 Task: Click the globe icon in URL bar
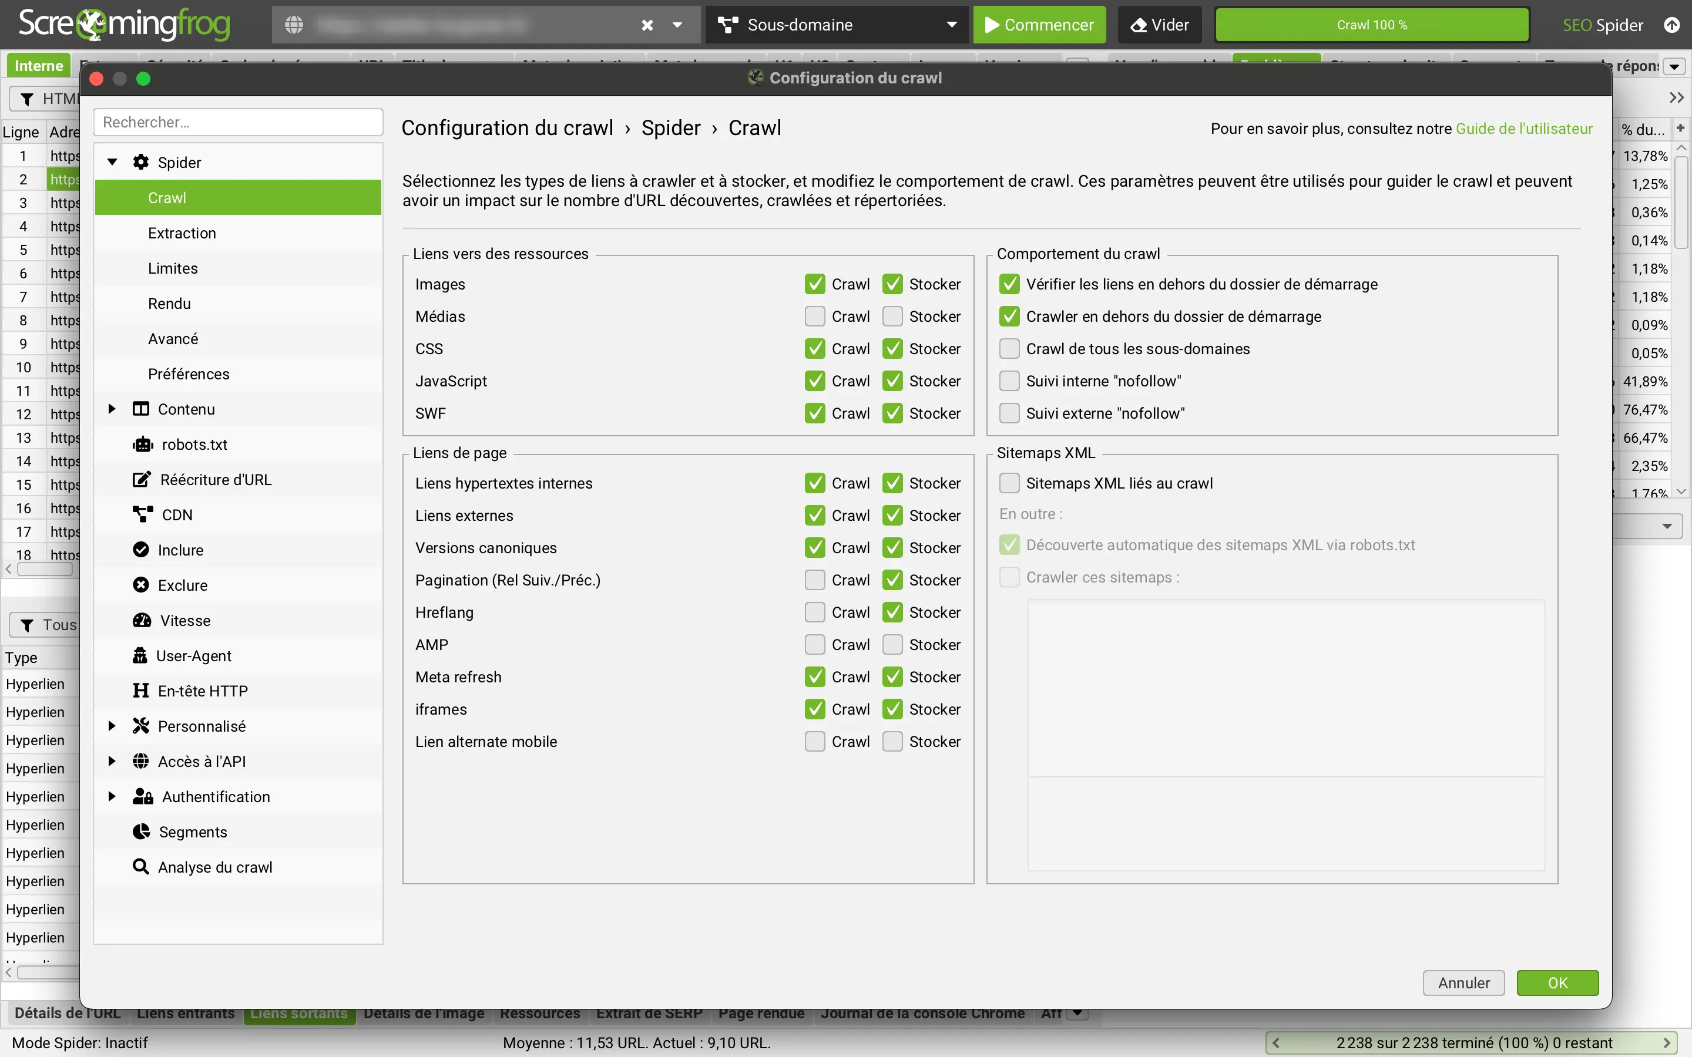tap(294, 25)
